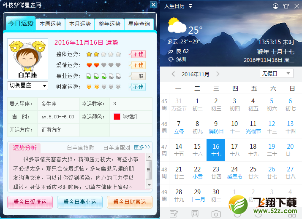This screenshot has height=219, width=302.
Task: Switch to the 本周运势 tab
Action: 50,24
